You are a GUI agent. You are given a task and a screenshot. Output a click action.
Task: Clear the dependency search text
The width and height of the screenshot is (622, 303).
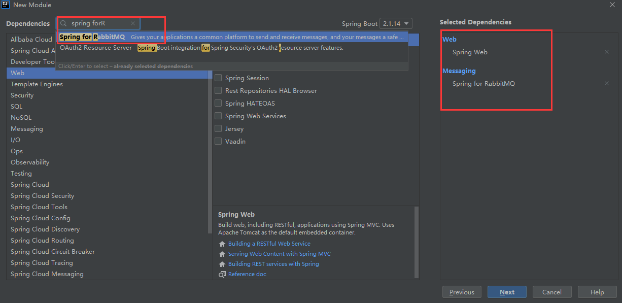coord(133,23)
